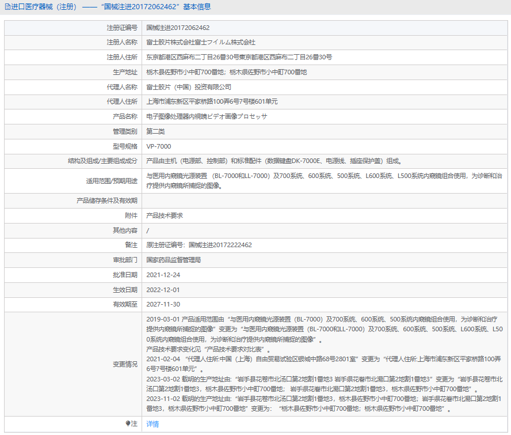Click the document icon in page title
This screenshot has width=511, height=435.
[7, 7]
